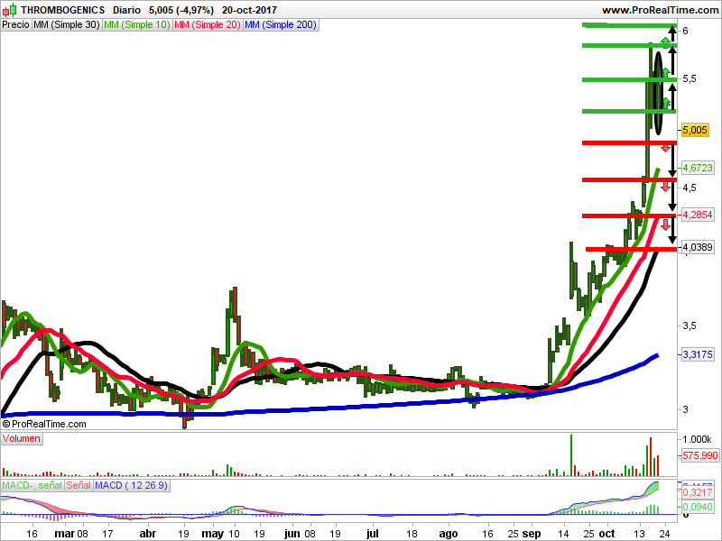
Task: Click the 1.000k volume axis label
Action: 697,439
